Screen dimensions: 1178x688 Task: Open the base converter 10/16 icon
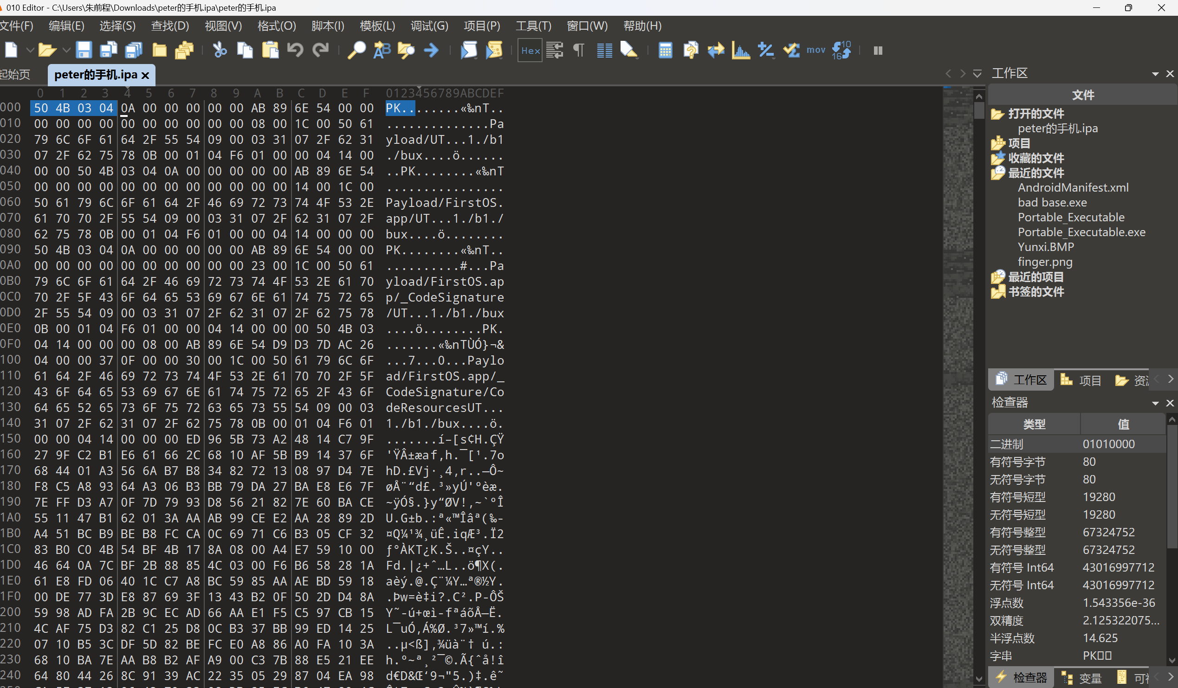[841, 50]
